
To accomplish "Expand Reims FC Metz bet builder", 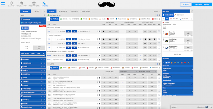I will [178, 92].
